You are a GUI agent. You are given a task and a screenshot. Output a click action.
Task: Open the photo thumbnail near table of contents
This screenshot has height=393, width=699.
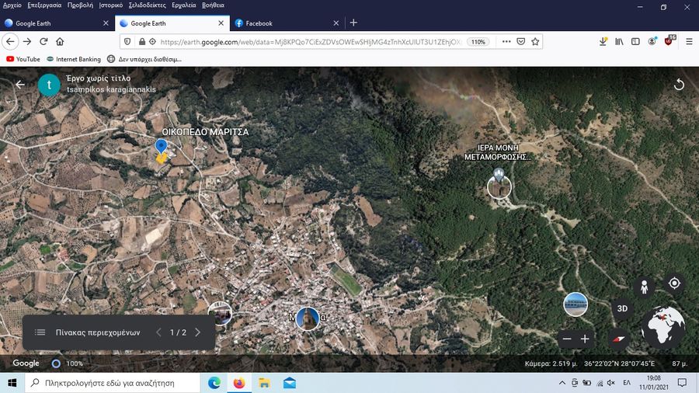221,313
